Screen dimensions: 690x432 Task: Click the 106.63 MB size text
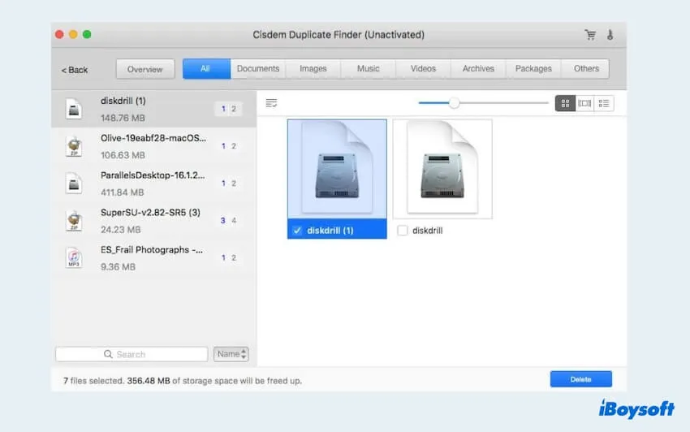[x=123, y=155]
